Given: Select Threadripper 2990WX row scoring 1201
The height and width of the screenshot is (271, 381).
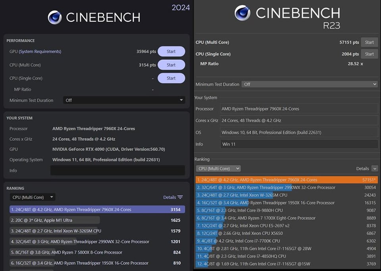Looking at the screenshot, I should (x=97, y=241).
